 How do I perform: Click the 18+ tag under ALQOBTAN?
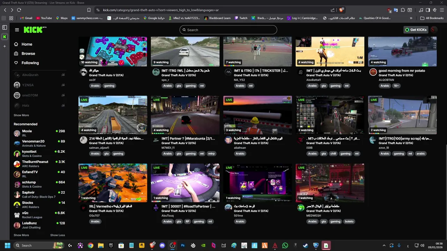[396, 86]
